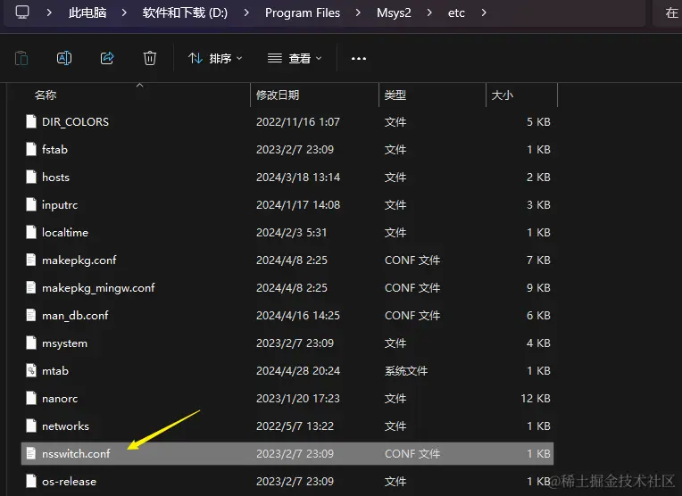Click the system file icon of mtab
682x496 pixels.
[x=31, y=371]
